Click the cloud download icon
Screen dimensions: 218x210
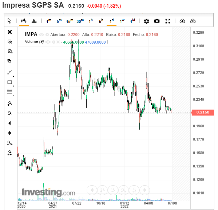point(182,21)
